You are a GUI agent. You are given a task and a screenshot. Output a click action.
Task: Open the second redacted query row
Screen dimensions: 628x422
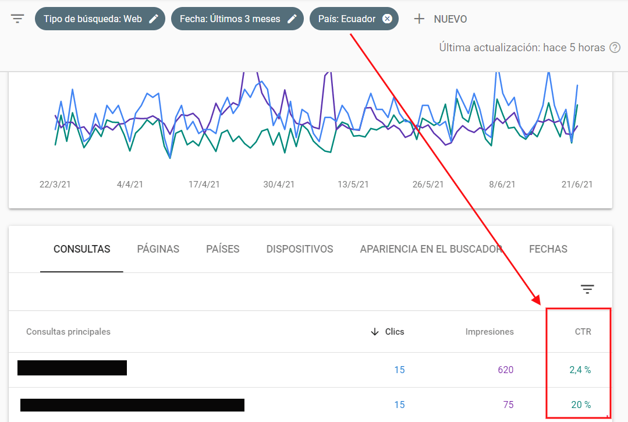tap(310, 405)
